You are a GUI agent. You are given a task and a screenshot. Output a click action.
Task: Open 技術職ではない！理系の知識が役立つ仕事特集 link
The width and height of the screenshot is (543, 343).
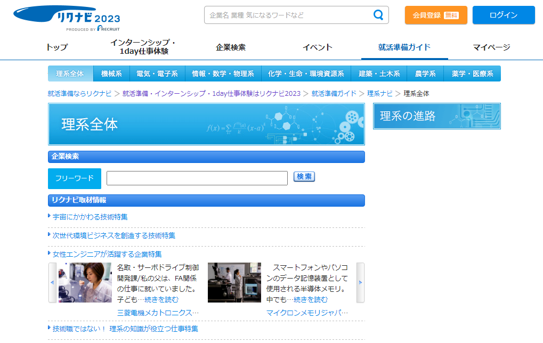click(125, 329)
